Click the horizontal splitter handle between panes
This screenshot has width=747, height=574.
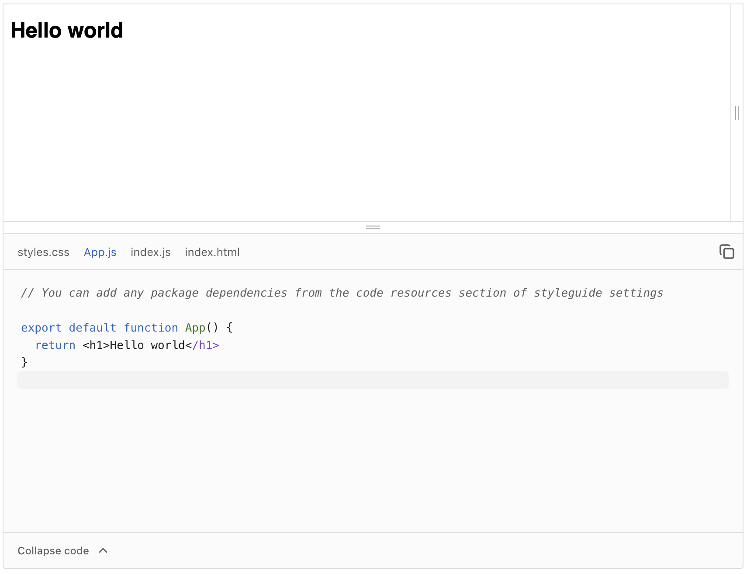(x=373, y=227)
